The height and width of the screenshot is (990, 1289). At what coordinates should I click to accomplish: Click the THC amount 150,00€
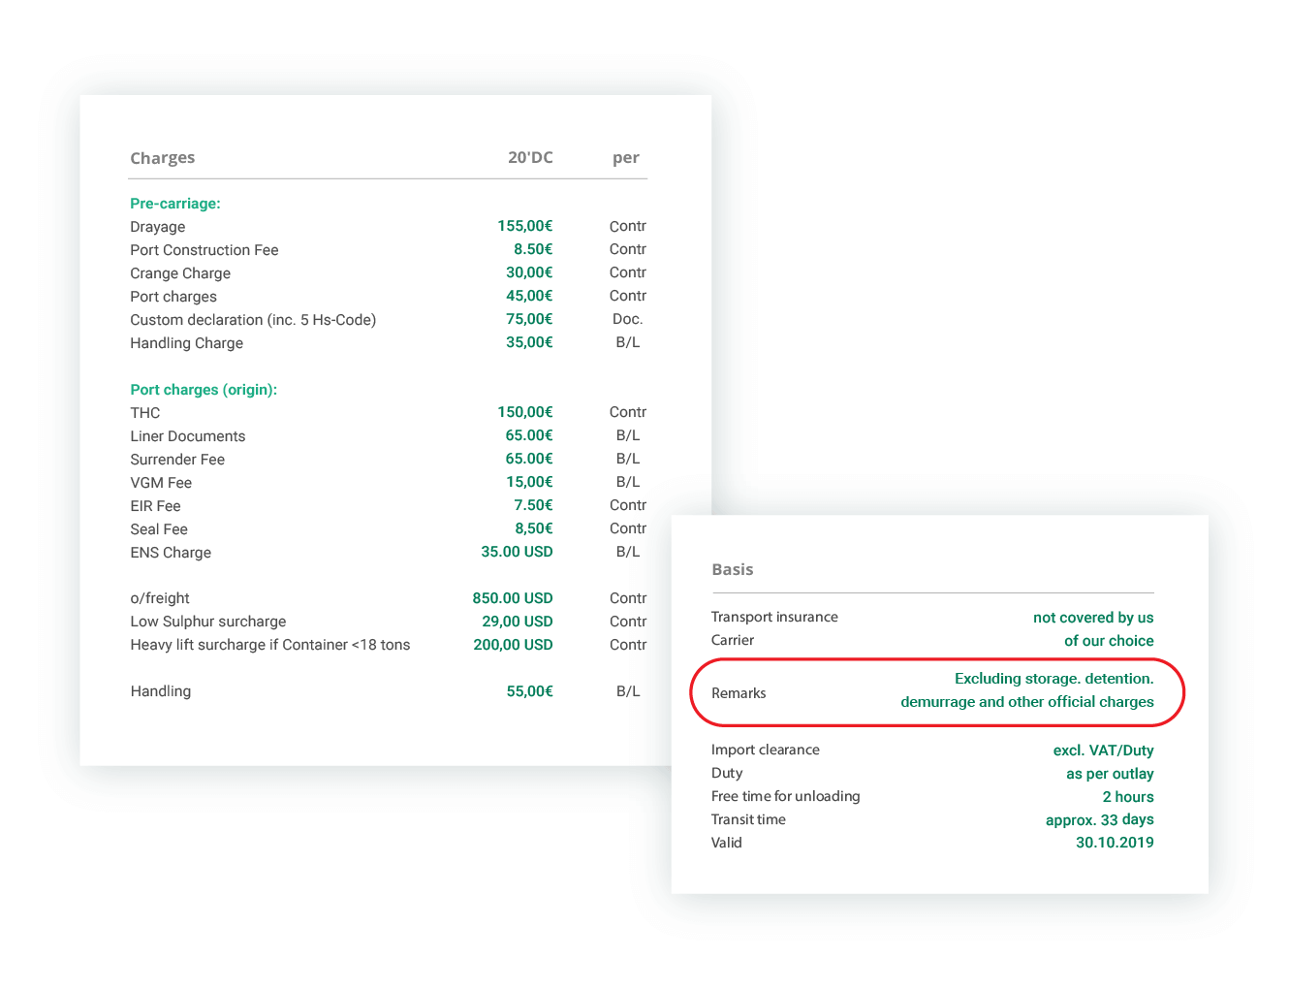point(524,412)
